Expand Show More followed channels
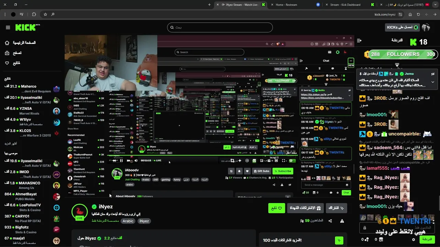 [11, 143]
